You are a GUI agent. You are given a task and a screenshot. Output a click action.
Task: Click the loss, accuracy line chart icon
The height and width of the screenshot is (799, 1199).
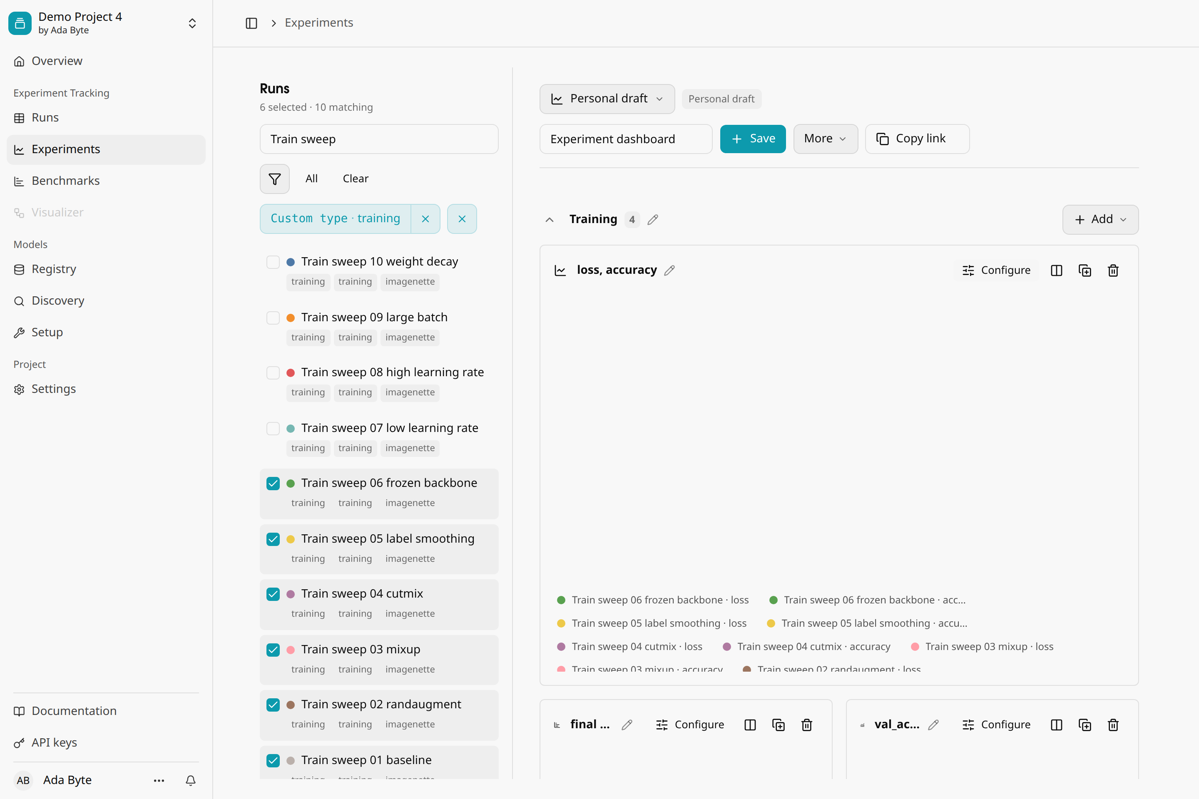(x=560, y=270)
